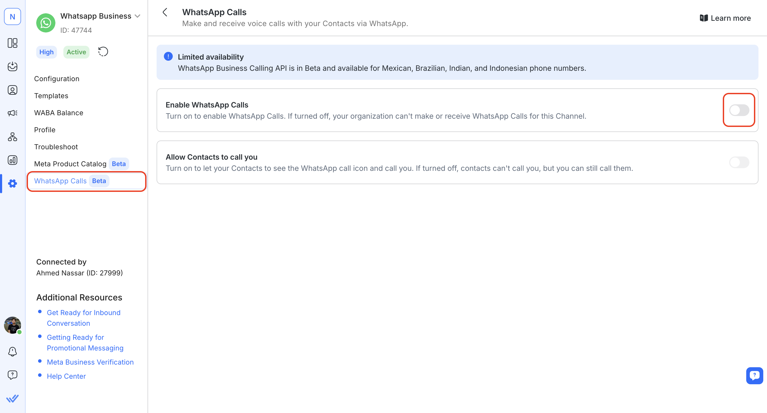The image size is (767, 413).
Task: Open the Templates menu item
Action: [51, 96]
